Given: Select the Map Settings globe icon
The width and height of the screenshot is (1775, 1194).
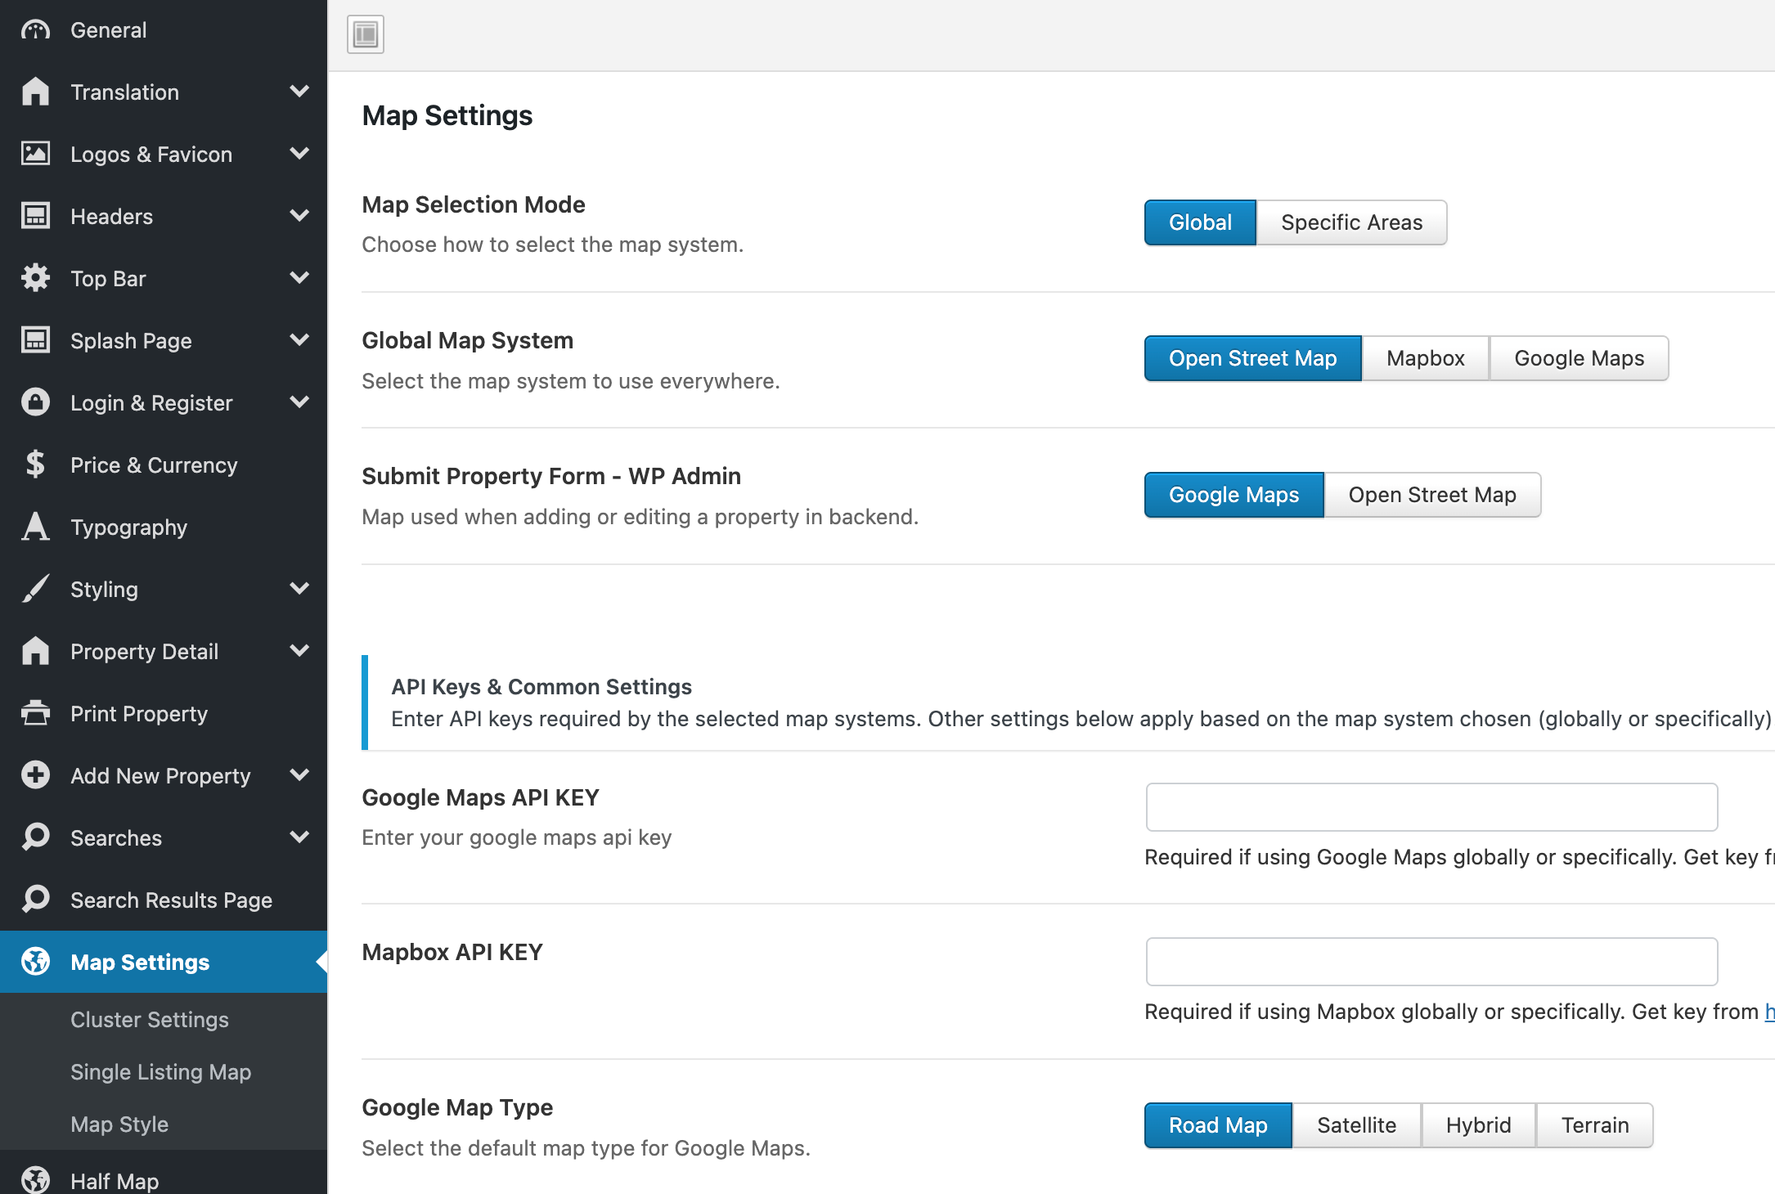Looking at the screenshot, I should tap(35, 962).
